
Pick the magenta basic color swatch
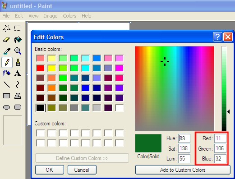point(120,68)
